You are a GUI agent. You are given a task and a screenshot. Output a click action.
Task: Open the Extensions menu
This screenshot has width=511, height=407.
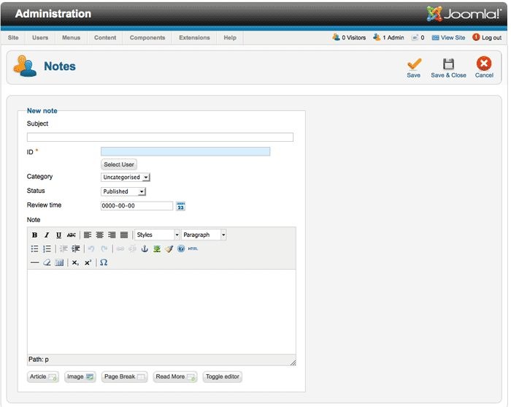tap(194, 37)
